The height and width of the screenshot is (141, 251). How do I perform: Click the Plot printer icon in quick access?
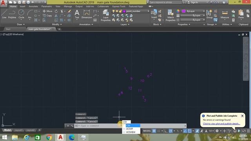click(x=28, y=2)
